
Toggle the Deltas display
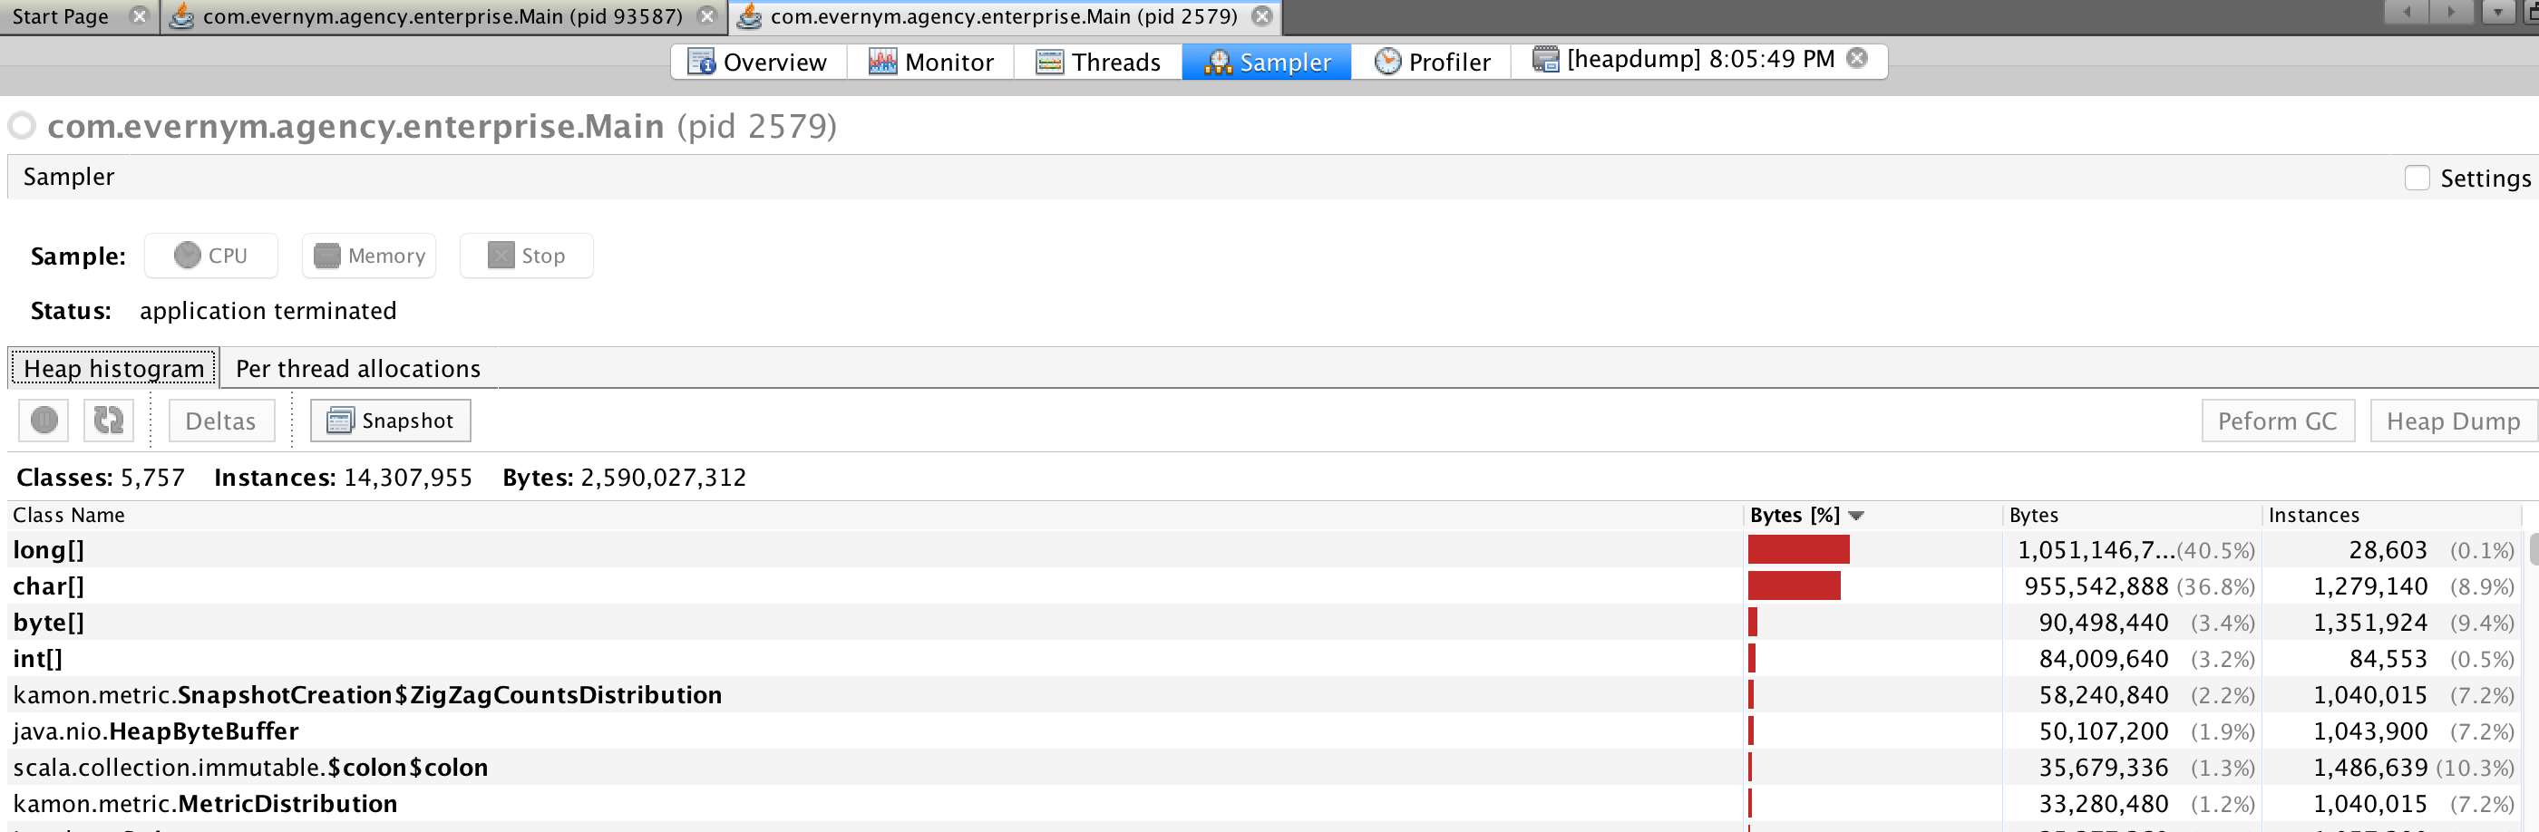(219, 420)
